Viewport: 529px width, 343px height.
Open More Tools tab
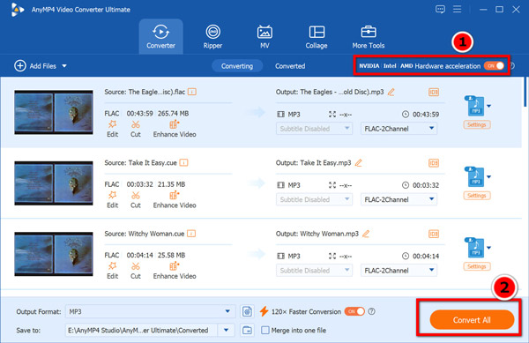[368, 36]
